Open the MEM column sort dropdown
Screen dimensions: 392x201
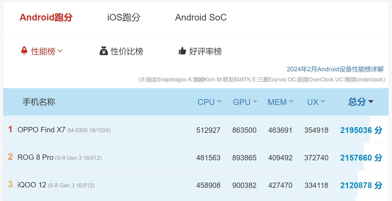(292, 102)
